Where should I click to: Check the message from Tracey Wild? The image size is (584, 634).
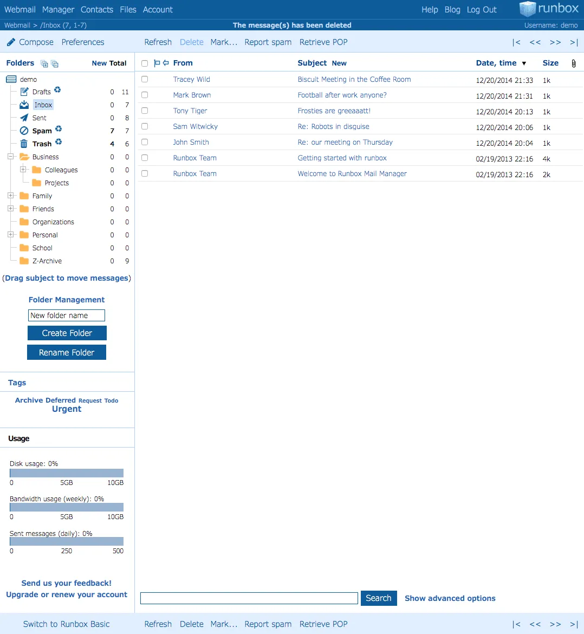click(145, 79)
